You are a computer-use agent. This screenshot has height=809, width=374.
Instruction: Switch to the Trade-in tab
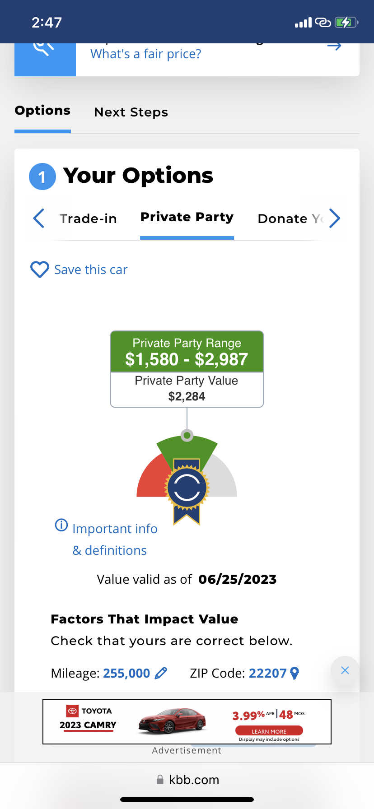click(88, 219)
